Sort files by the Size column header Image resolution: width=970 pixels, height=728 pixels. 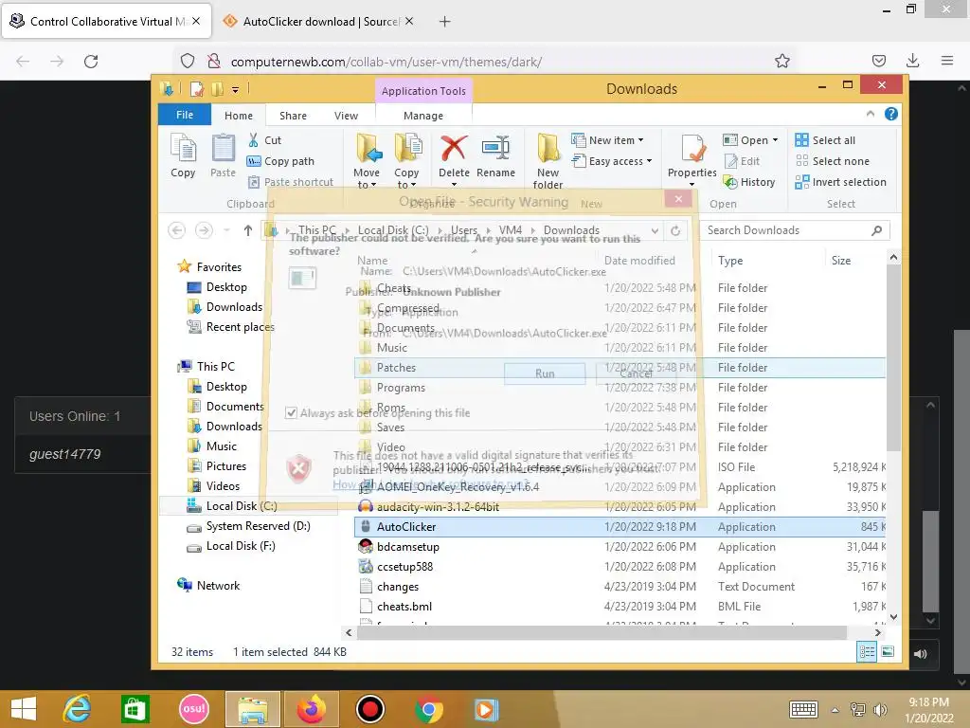[x=841, y=261]
